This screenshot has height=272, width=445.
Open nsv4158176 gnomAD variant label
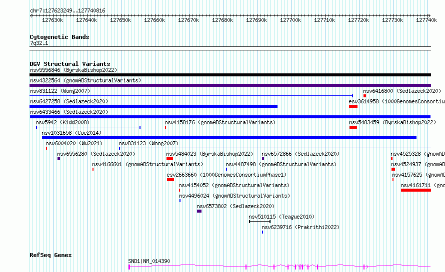click(x=220, y=122)
